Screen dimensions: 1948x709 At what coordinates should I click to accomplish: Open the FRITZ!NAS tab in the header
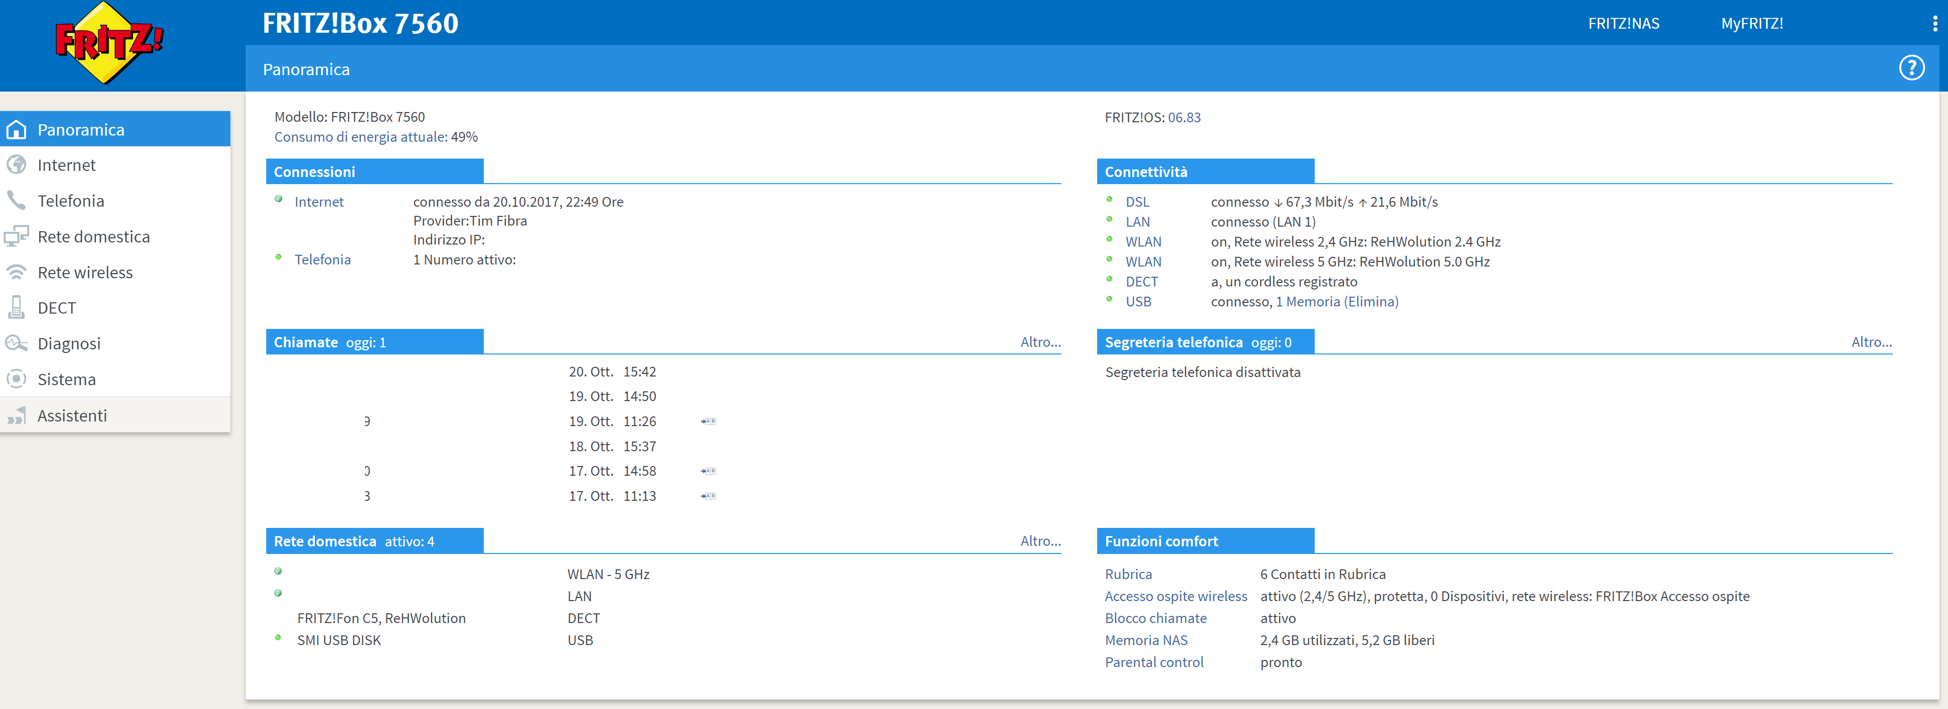coord(1623,24)
